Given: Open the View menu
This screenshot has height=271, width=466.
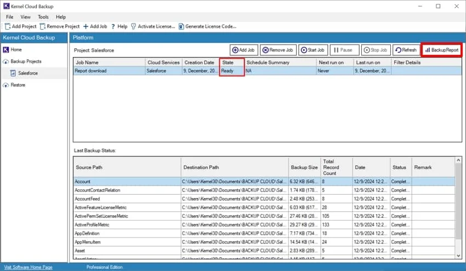Looking at the screenshot, I should coord(25,17).
